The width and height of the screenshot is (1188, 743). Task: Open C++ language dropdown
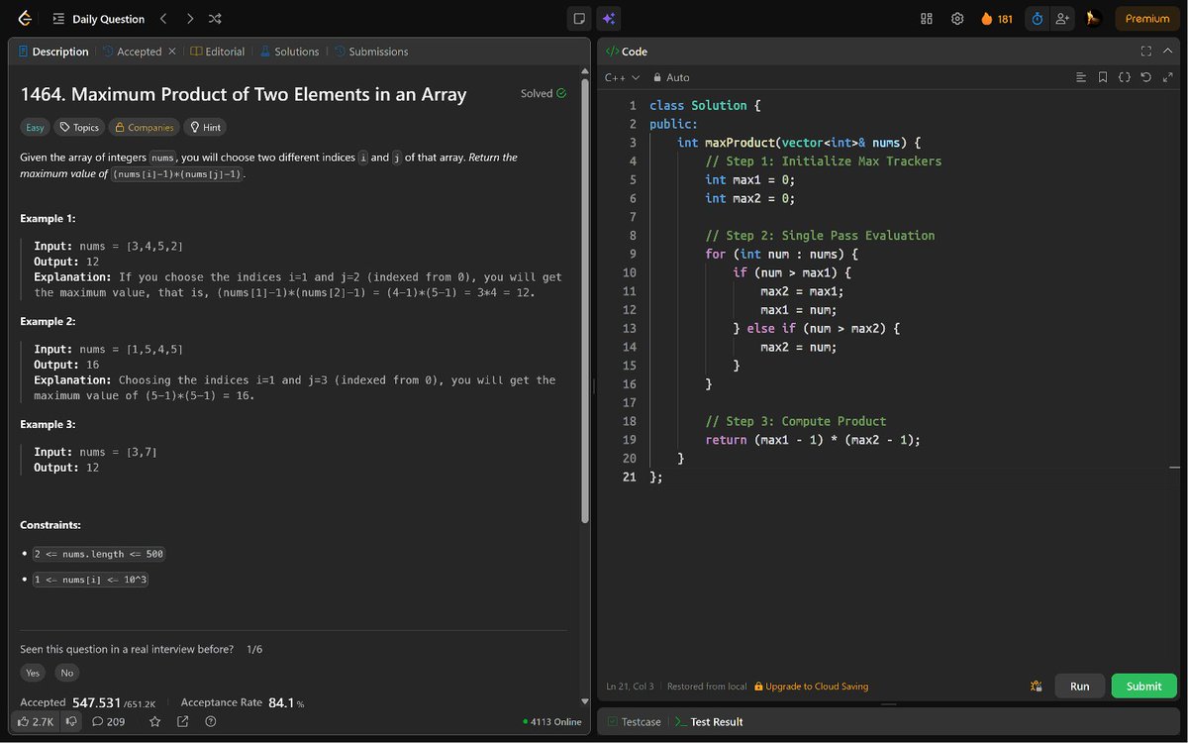[622, 77]
